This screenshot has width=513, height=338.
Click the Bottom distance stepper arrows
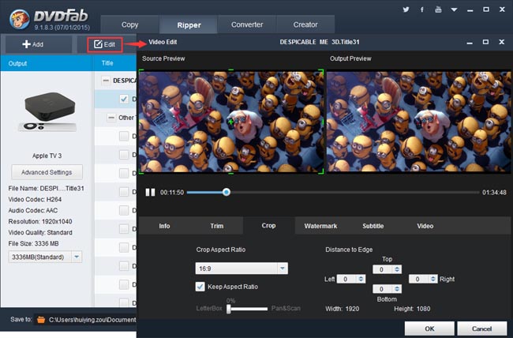point(397,289)
